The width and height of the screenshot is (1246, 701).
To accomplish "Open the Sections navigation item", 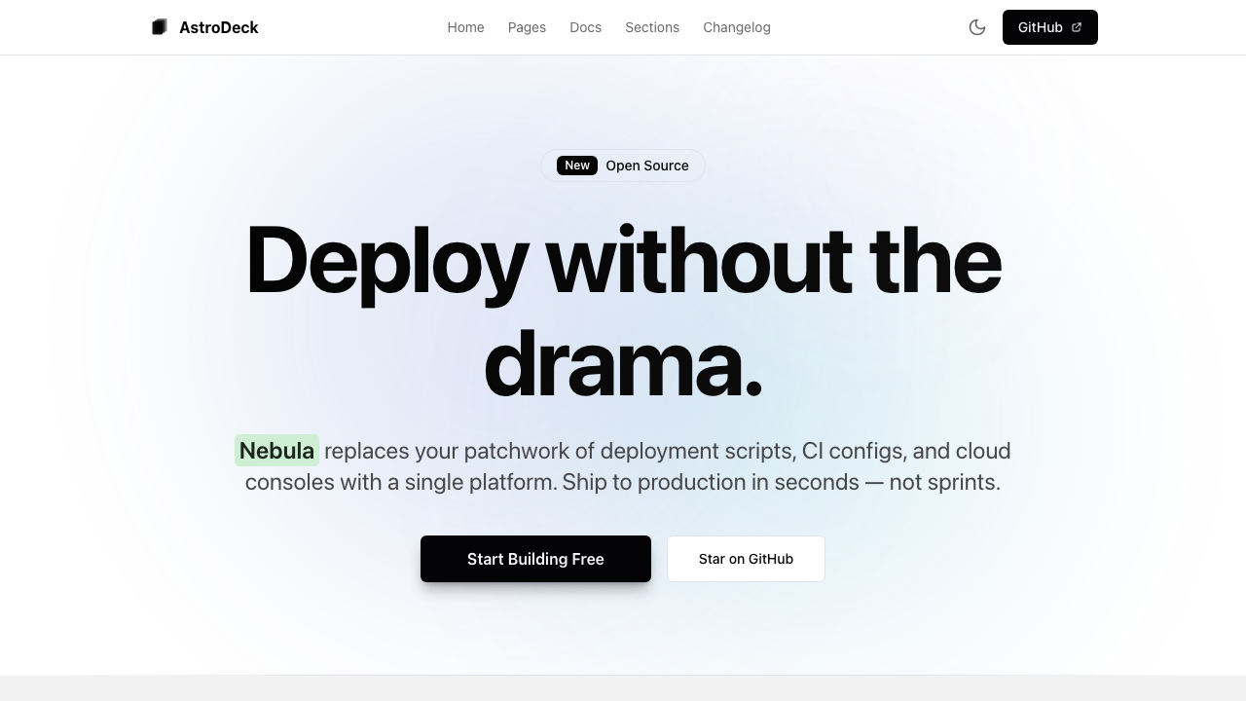I will coord(652,27).
